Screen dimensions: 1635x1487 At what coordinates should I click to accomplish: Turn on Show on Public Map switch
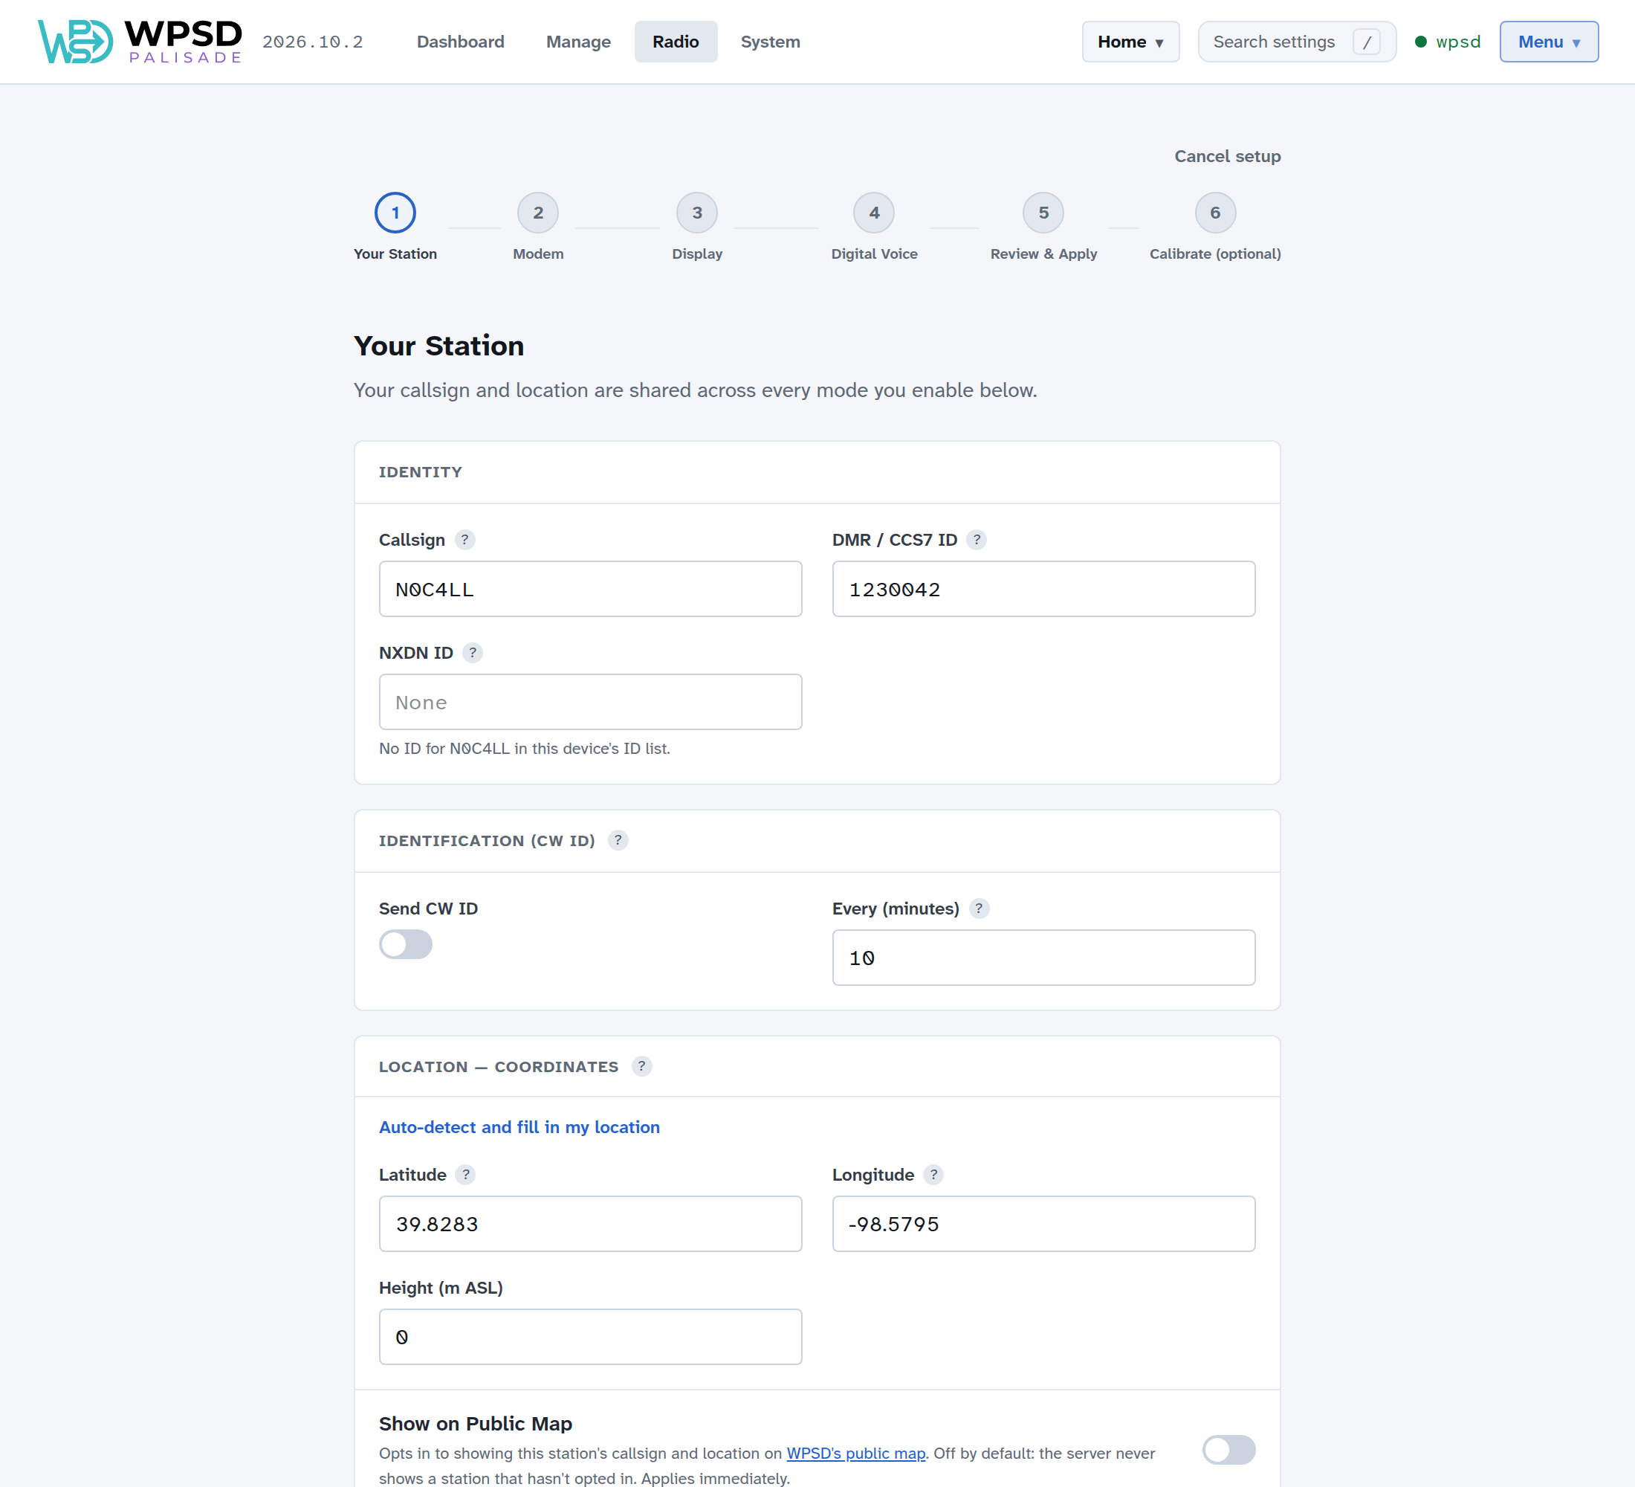[x=1228, y=1449]
